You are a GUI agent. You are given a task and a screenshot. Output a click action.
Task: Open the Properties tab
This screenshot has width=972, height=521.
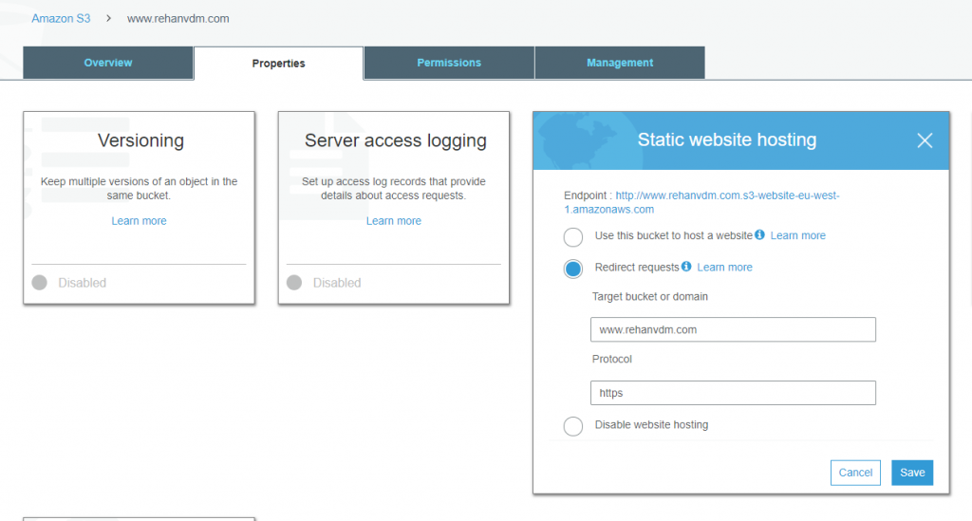tap(278, 64)
